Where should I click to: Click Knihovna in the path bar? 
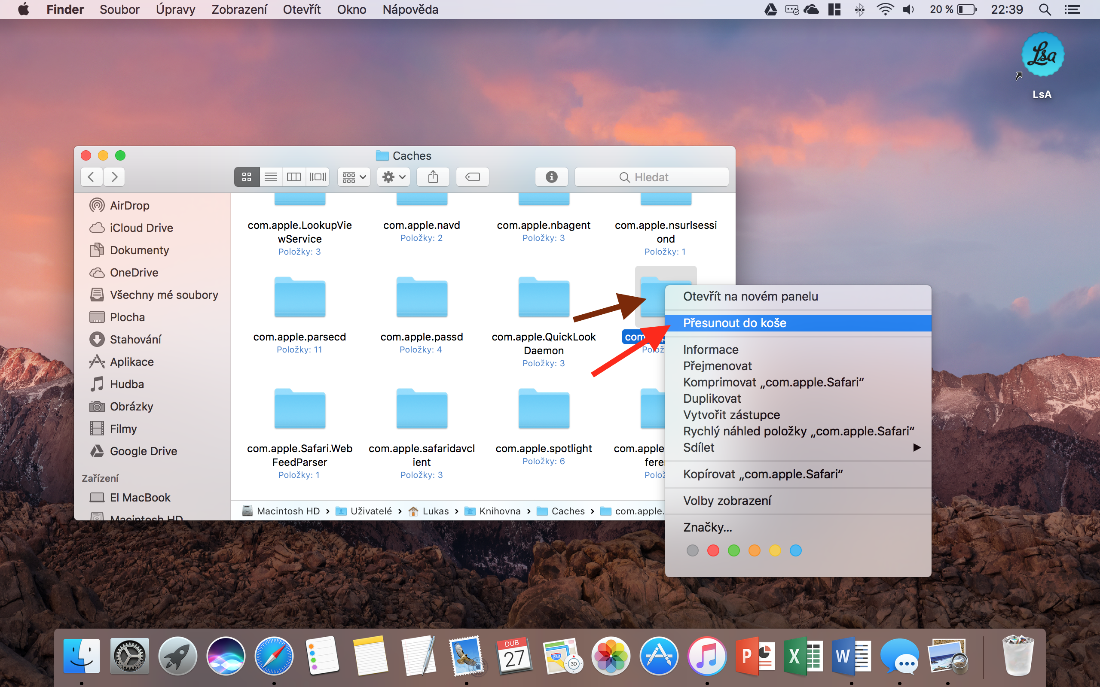click(x=499, y=511)
